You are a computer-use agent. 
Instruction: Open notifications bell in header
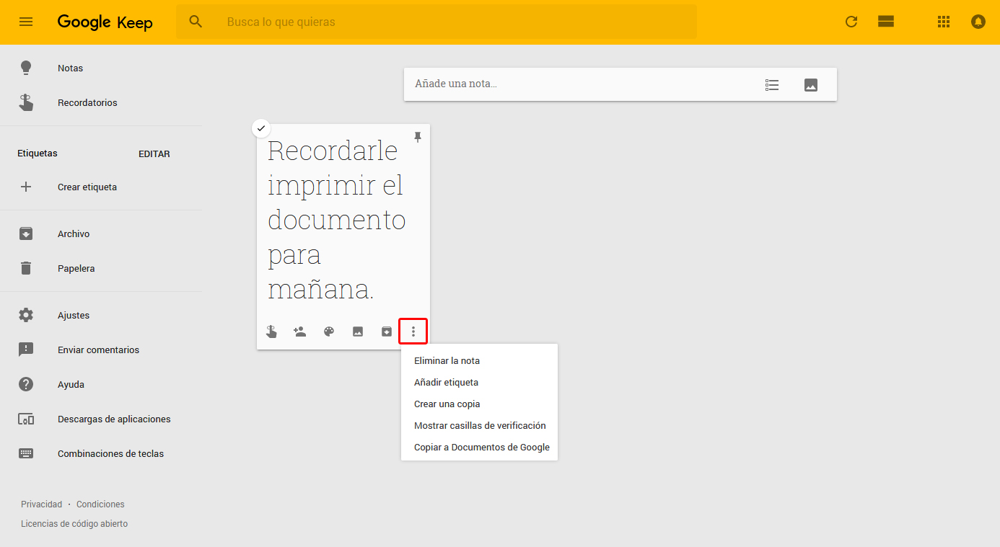[978, 22]
